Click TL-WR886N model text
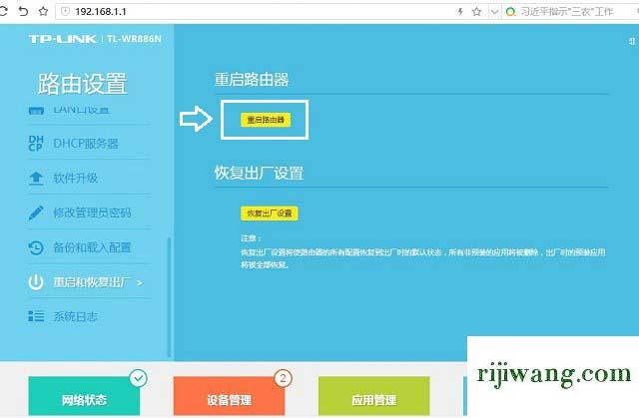Viewport: 639px width, 418px height. click(134, 39)
